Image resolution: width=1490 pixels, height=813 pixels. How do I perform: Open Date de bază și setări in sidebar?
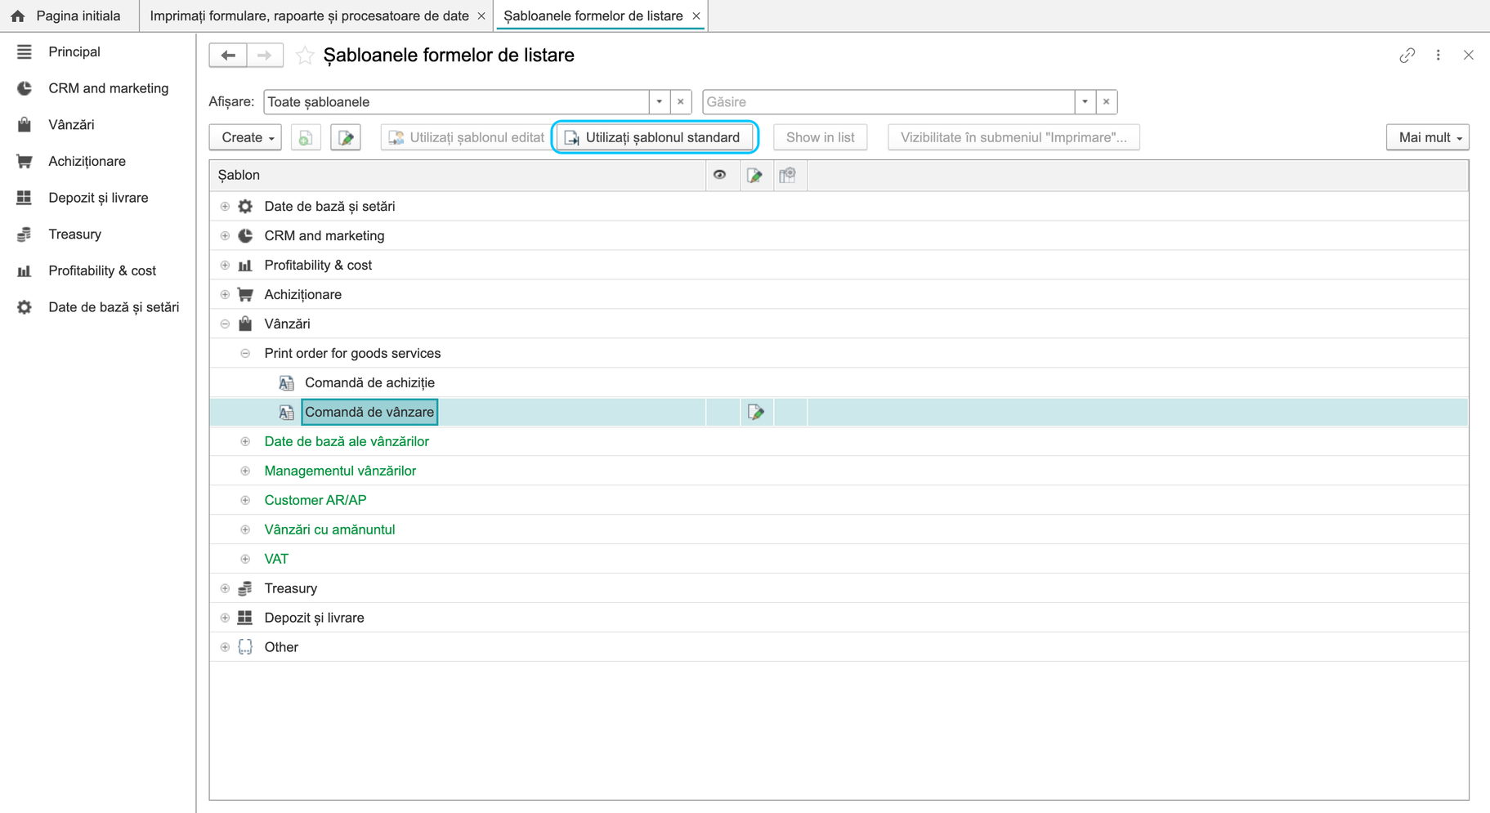pos(114,307)
